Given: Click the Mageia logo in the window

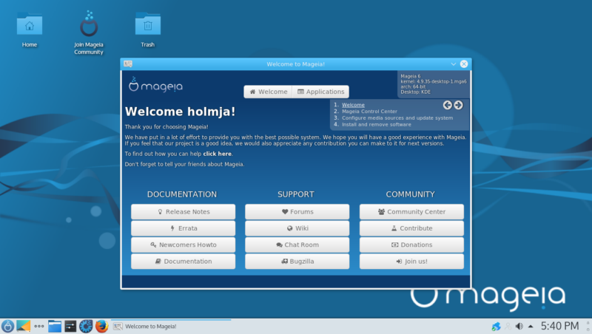Looking at the screenshot, I should tap(155, 85).
